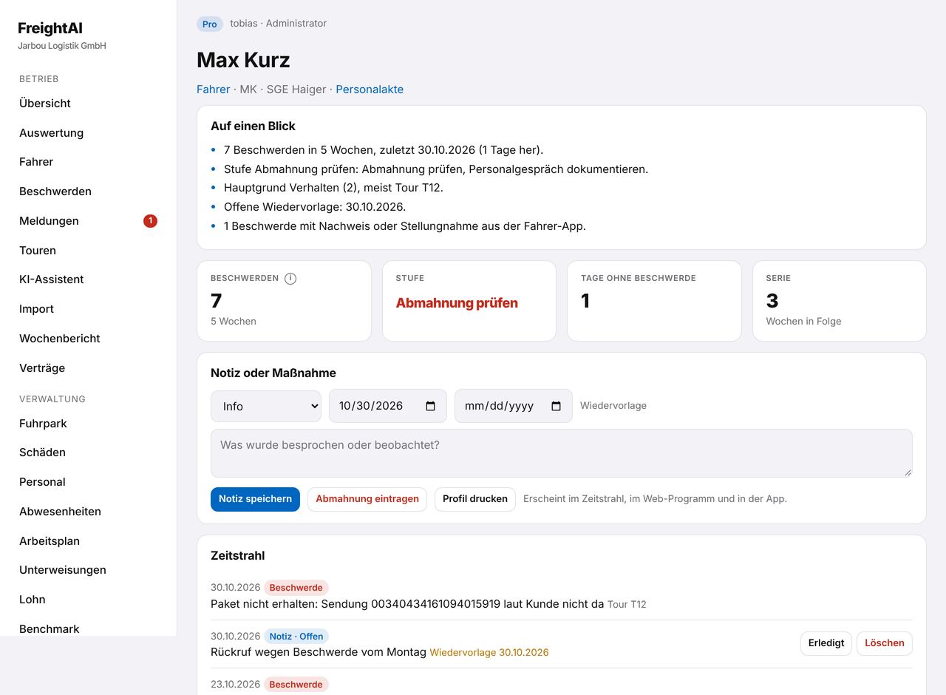The height and width of the screenshot is (695, 946).
Task: Click the 23.10.2026 Beschwerde tag
Action: point(296,685)
